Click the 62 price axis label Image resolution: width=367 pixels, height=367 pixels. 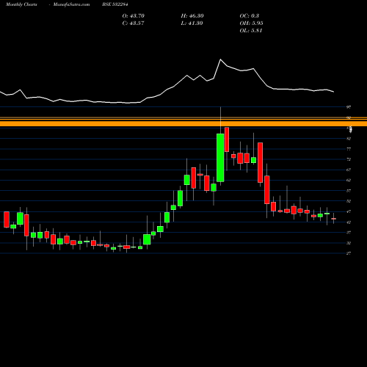click(x=349, y=181)
